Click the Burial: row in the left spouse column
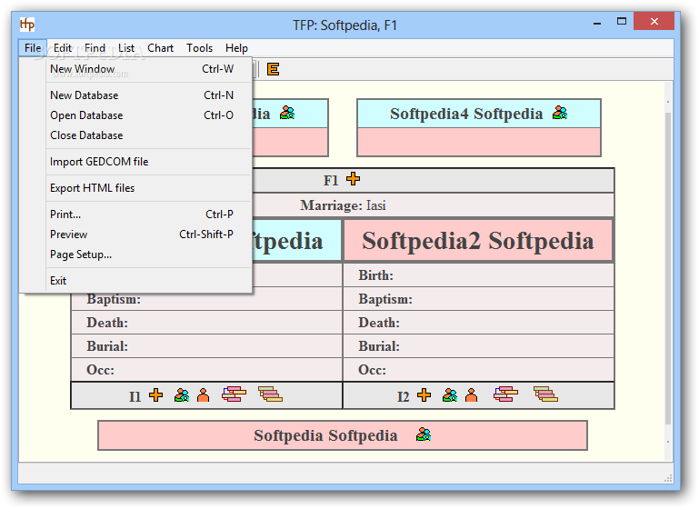 206,346
